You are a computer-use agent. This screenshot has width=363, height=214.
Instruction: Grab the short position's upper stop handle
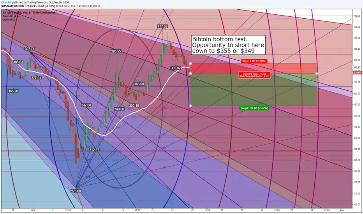(190, 63)
